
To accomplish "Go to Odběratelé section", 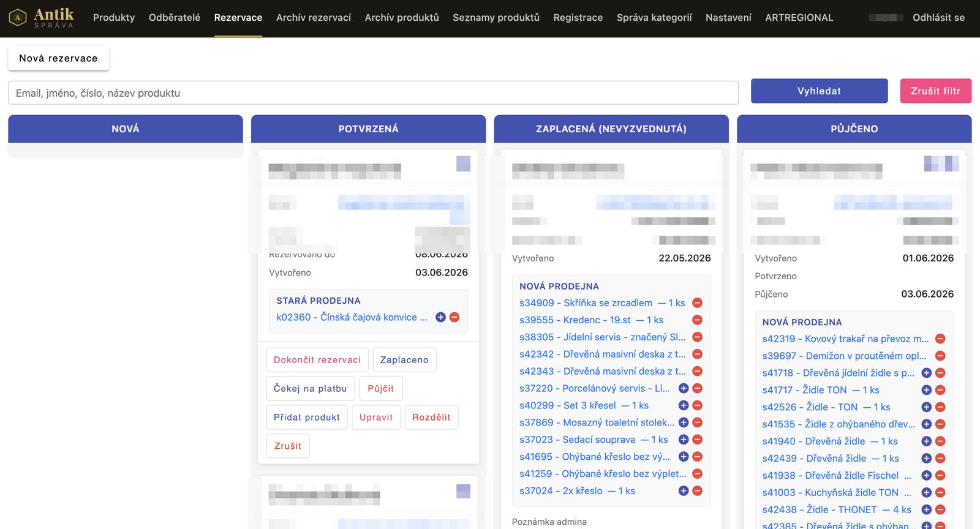I will click(175, 18).
